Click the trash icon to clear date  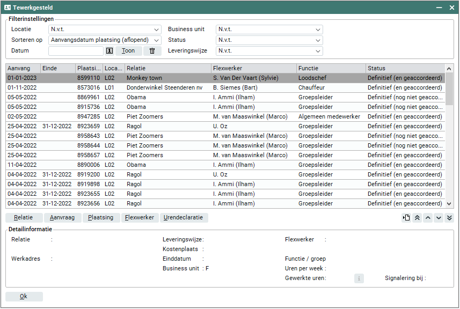pyautogui.click(x=152, y=51)
